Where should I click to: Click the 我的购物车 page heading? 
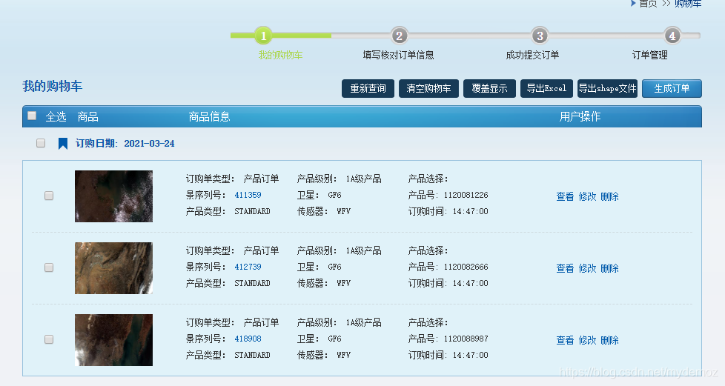(x=52, y=87)
